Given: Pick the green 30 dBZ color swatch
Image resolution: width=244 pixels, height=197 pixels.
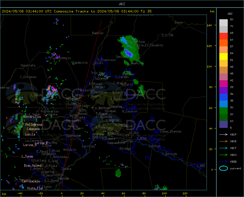Looking at the screenshot, I should coord(223,111).
